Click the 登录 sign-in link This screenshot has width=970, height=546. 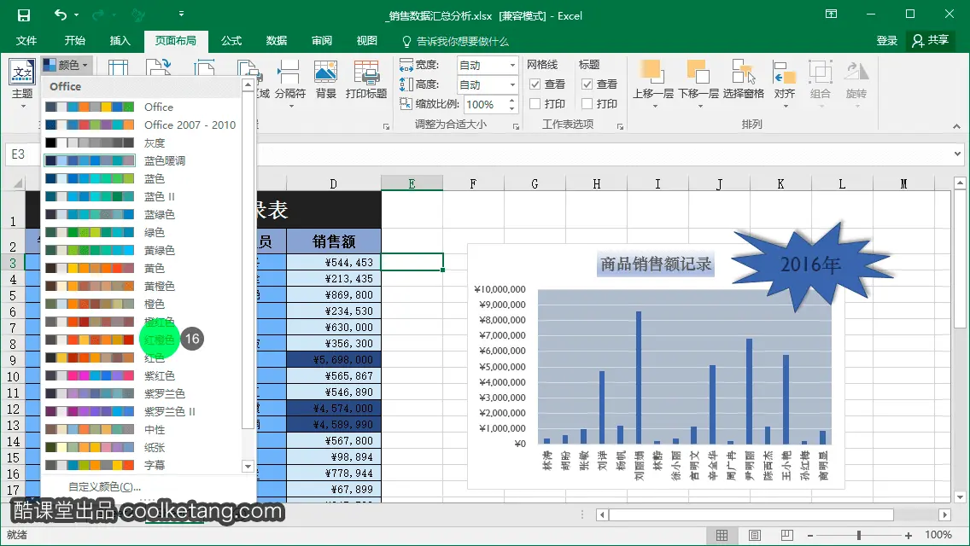point(886,41)
